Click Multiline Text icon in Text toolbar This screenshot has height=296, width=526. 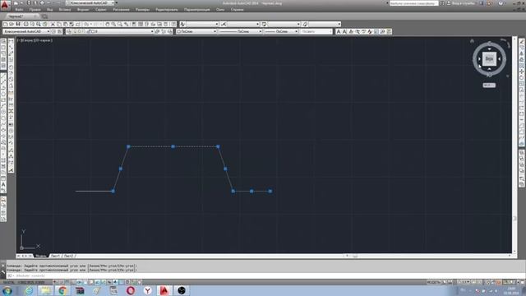tap(339, 31)
